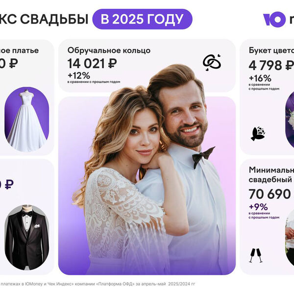294x294 pixels.
Task: Click the 'Букет цветов' card title
Action: tap(271, 50)
